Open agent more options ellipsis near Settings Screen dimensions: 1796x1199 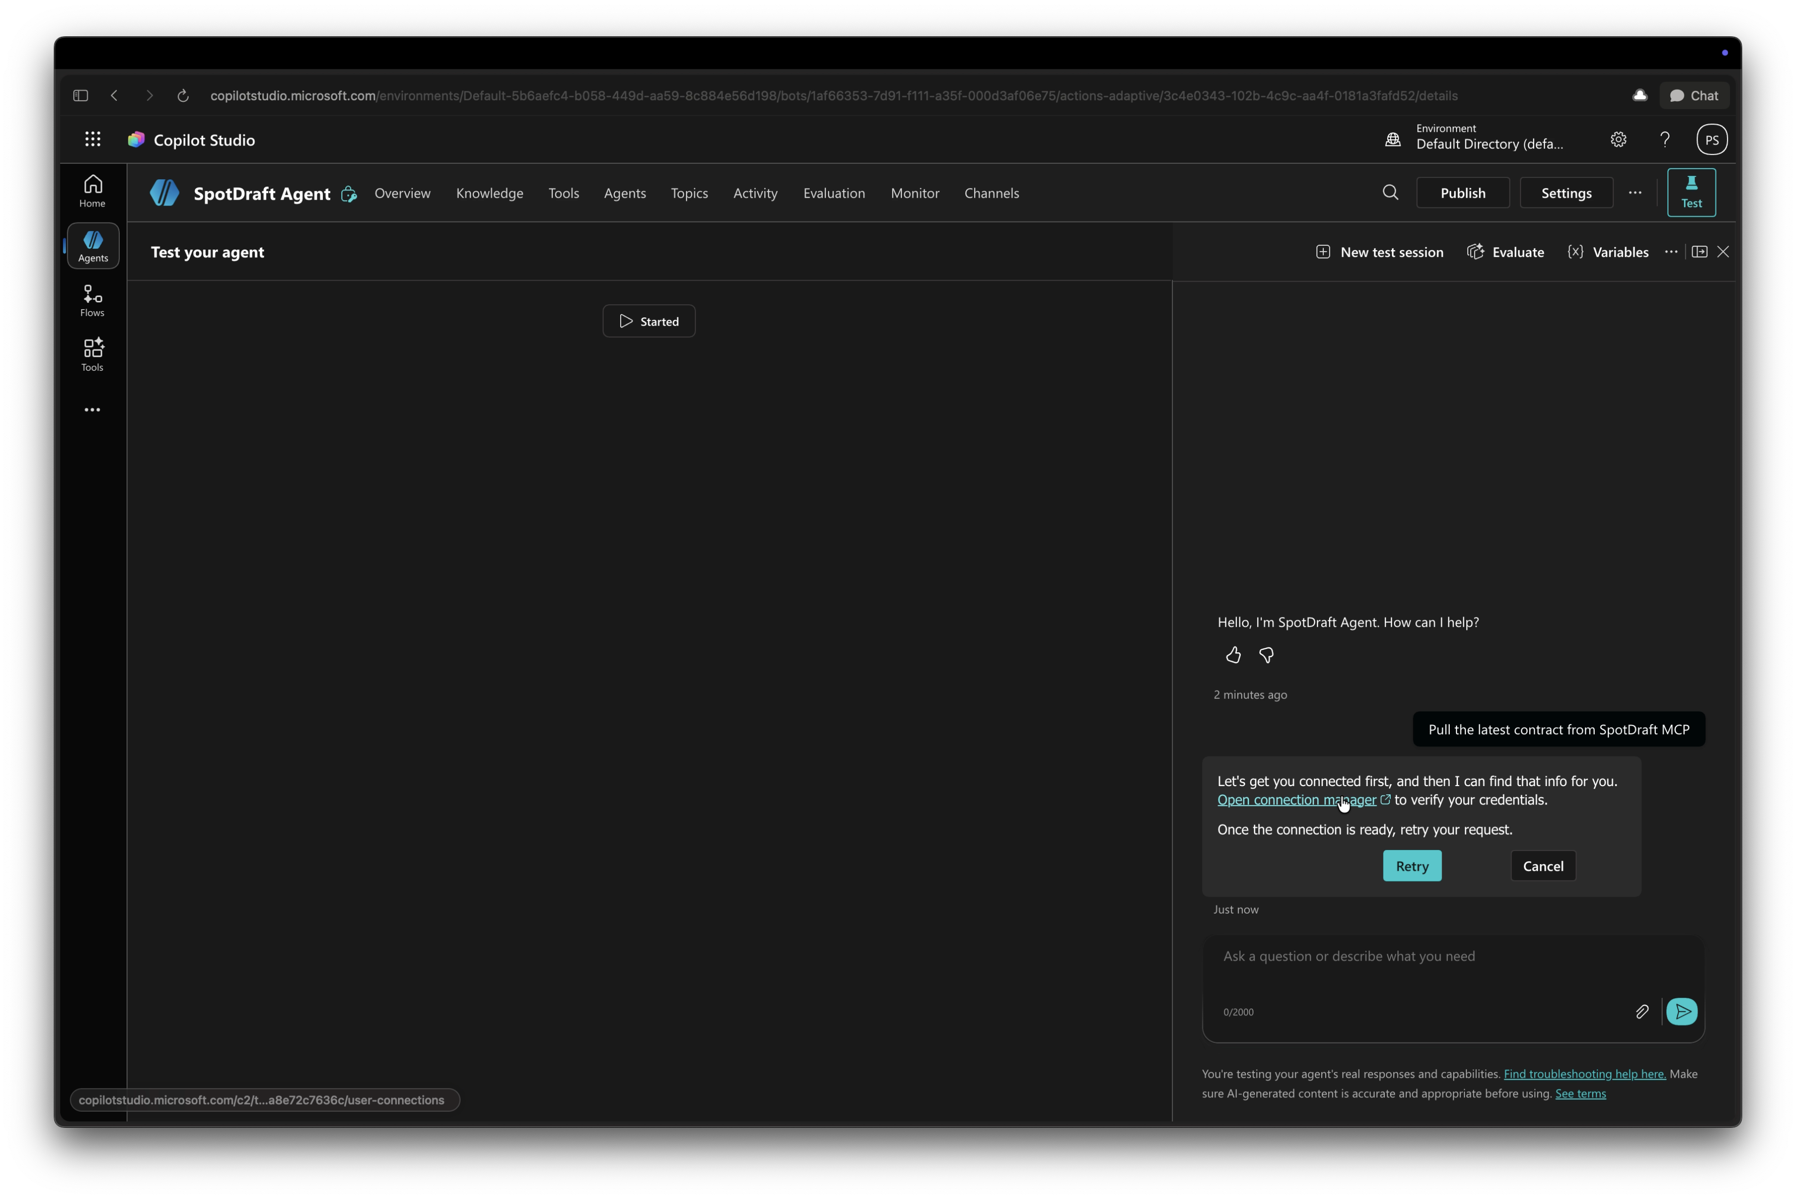pyautogui.click(x=1635, y=193)
